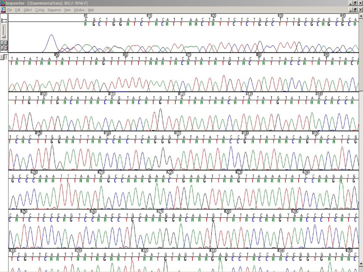Image resolution: width=363 pixels, height=272 pixels.
Task: Click base position marker #130
Action: pyautogui.click(x=249, y=93)
